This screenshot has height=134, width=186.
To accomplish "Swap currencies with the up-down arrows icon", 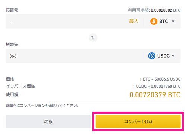I will coord(93,37).
